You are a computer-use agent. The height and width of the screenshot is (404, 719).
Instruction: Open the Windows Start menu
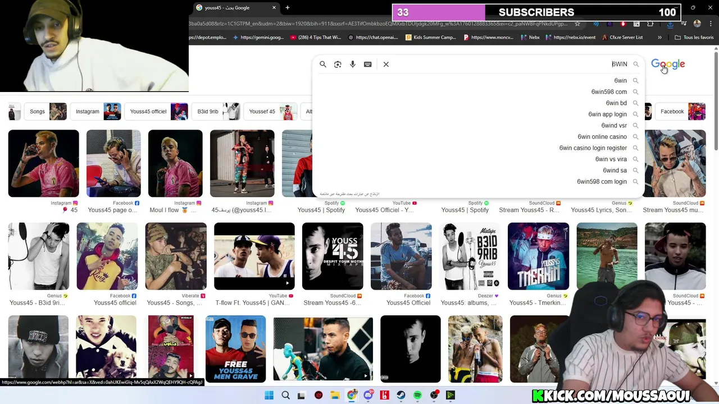point(269,396)
